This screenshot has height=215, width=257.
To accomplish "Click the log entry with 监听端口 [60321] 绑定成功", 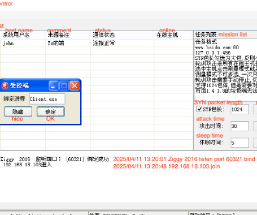I will pos(55,159).
